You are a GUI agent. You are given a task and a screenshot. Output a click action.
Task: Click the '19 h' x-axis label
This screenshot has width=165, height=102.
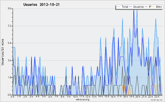click(x=132, y=97)
